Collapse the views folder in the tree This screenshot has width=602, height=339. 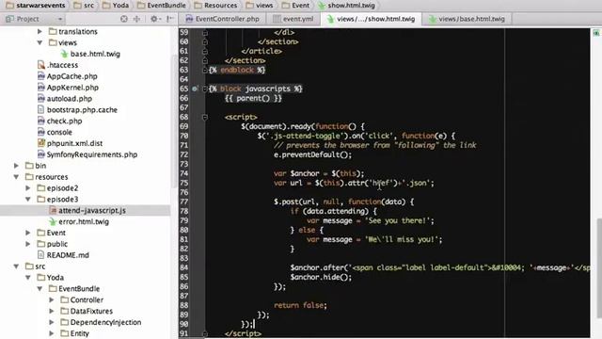pos(40,42)
